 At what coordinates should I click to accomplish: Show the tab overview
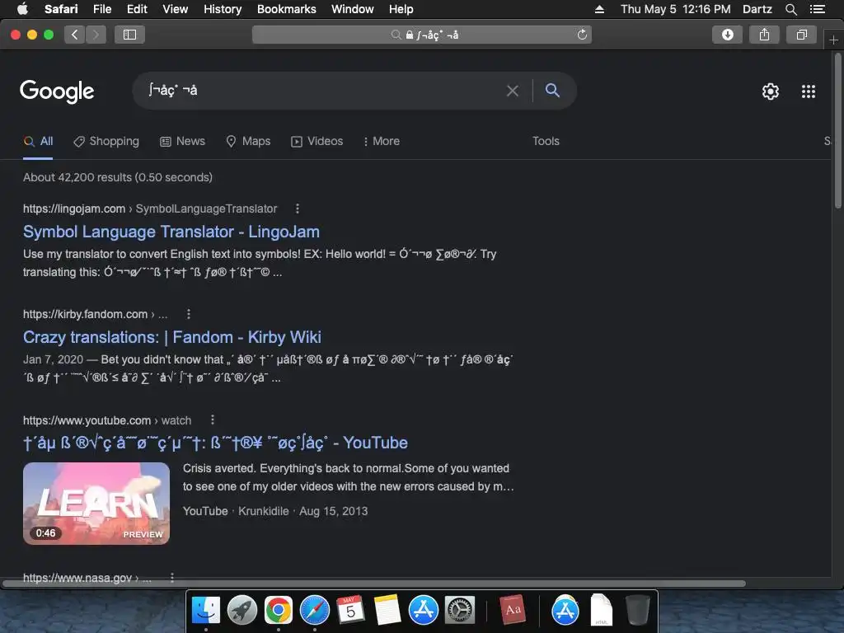click(801, 35)
